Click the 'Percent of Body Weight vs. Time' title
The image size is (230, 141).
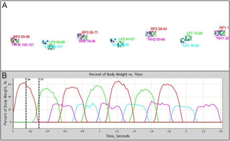(116, 75)
